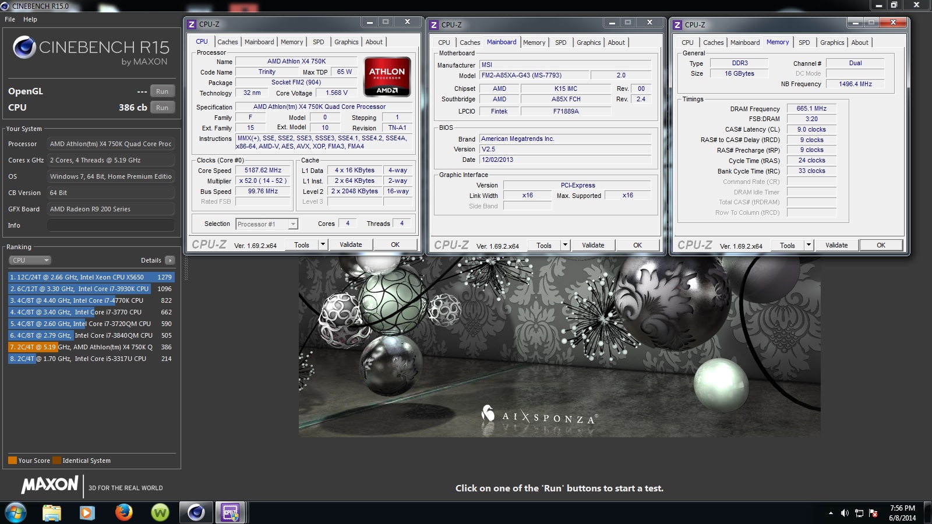Click the Processor field in Your System
Image resolution: width=932 pixels, height=524 pixels.
coord(111,144)
